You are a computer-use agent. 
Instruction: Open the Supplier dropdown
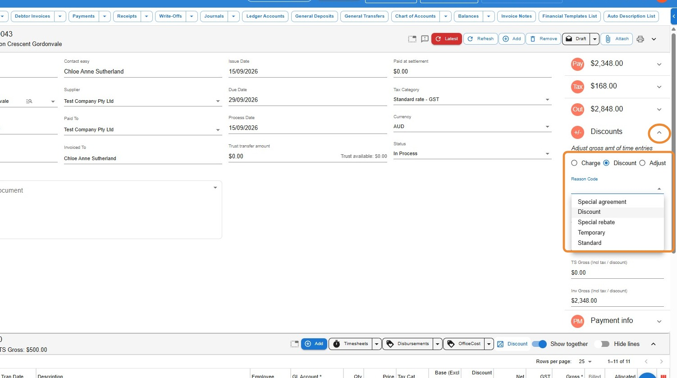point(218,101)
